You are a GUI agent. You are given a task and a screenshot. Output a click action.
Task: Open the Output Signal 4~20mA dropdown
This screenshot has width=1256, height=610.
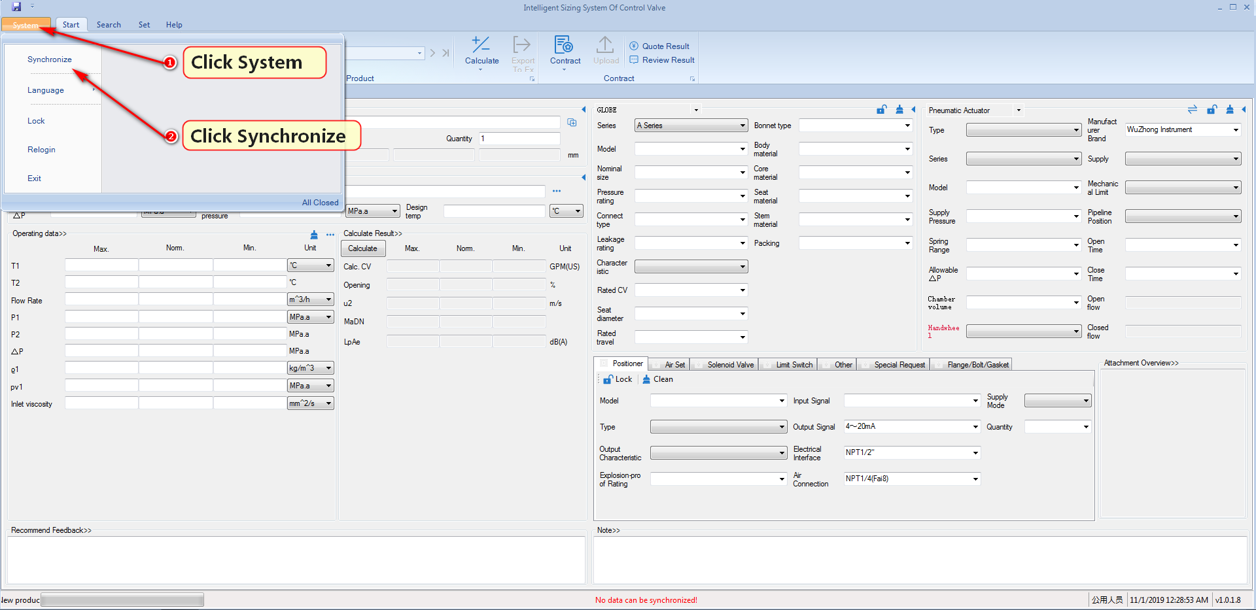pos(975,427)
